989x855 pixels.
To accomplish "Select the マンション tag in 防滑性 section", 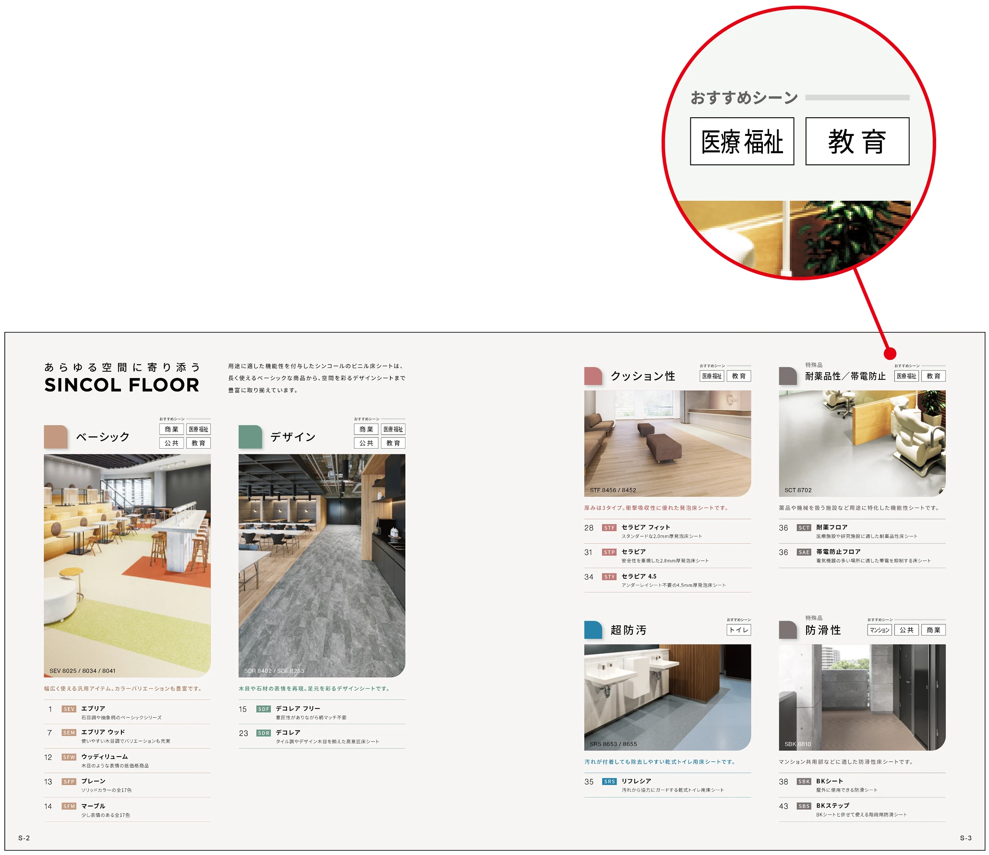I will coord(880,630).
